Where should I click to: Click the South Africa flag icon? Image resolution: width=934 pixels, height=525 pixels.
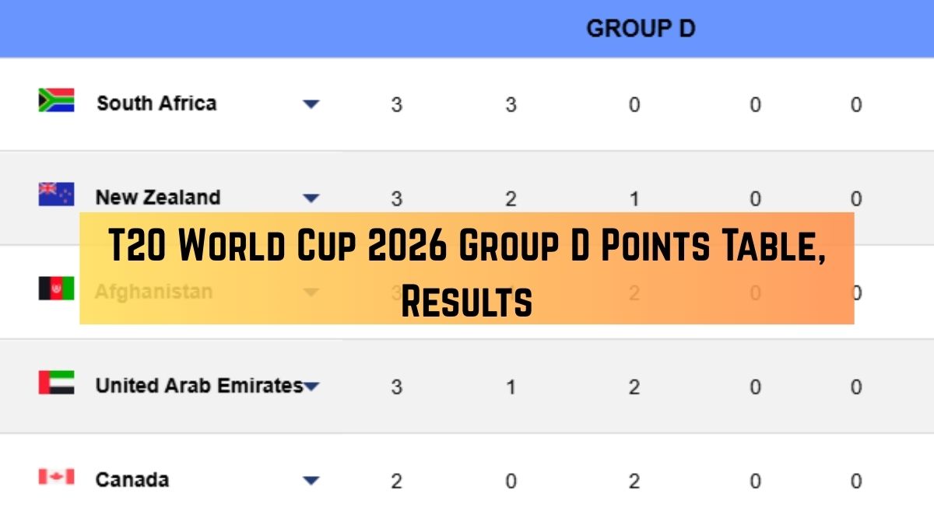pos(56,100)
